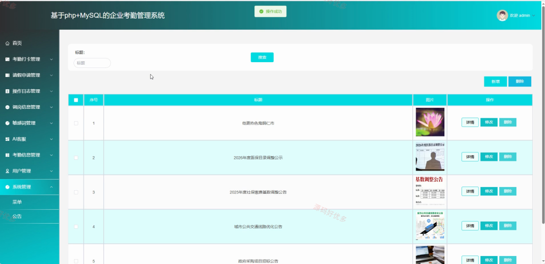Click 修改 for 2026年度医保目录调整公示
Image resolution: width=545 pixels, height=264 pixels.
pos(489,157)
